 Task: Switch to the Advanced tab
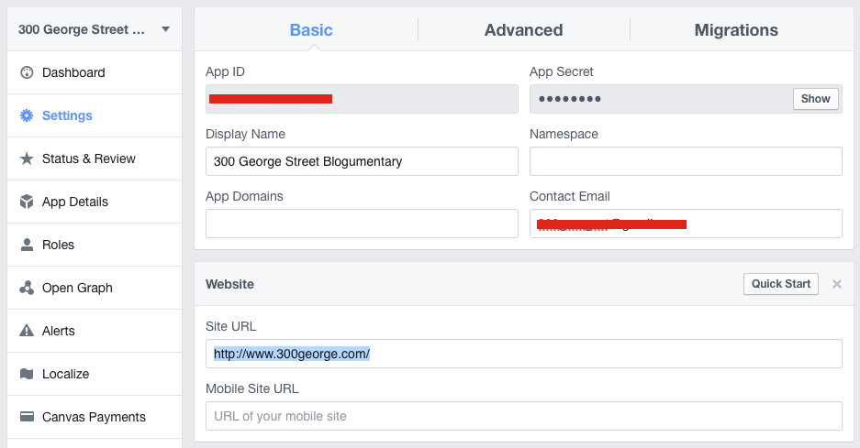[524, 29]
